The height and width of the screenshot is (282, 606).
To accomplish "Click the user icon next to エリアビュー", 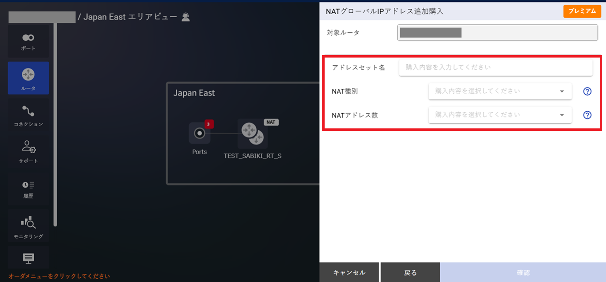I will (186, 17).
